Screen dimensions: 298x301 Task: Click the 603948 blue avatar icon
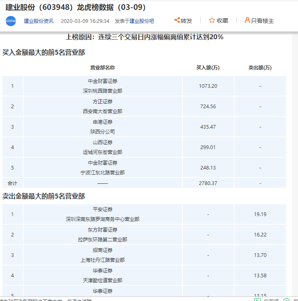tap(11, 21)
